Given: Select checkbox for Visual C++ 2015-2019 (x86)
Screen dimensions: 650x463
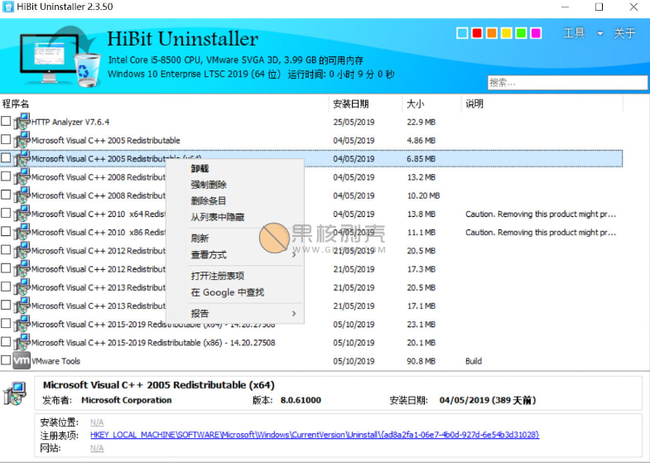Looking at the screenshot, I should (x=7, y=342).
